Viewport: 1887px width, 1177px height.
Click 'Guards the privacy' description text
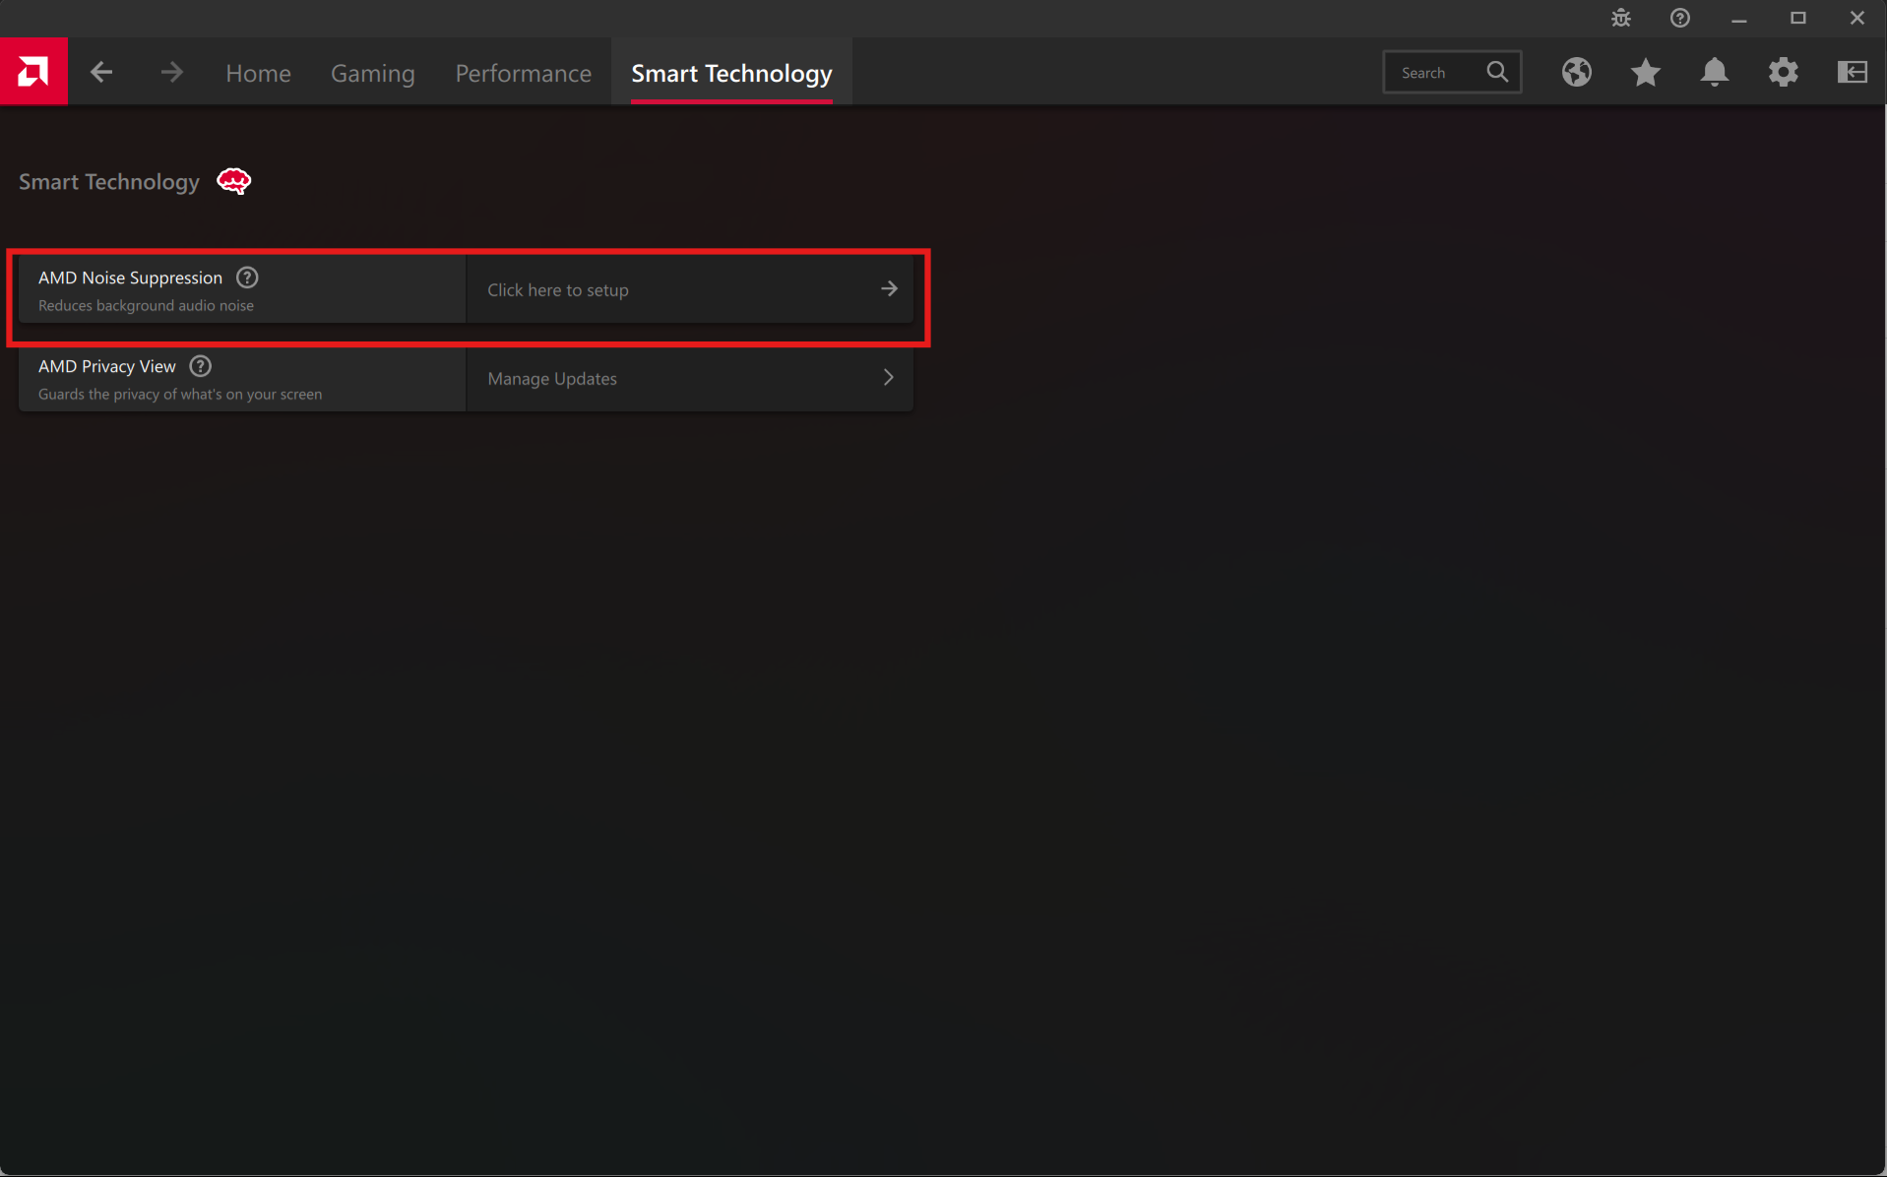[180, 394]
